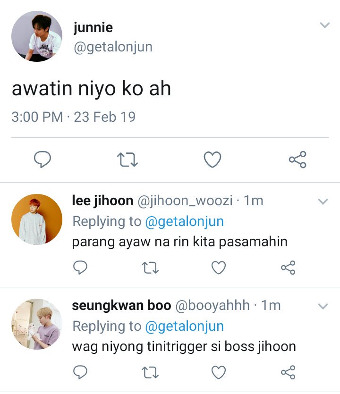This screenshot has height=394, width=340.
Task: Like lee jihoon's reply
Action: coord(219,268)
